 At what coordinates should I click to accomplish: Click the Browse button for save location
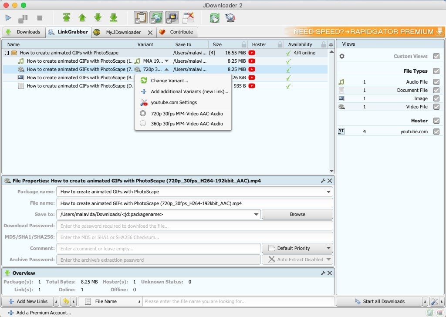297,214
